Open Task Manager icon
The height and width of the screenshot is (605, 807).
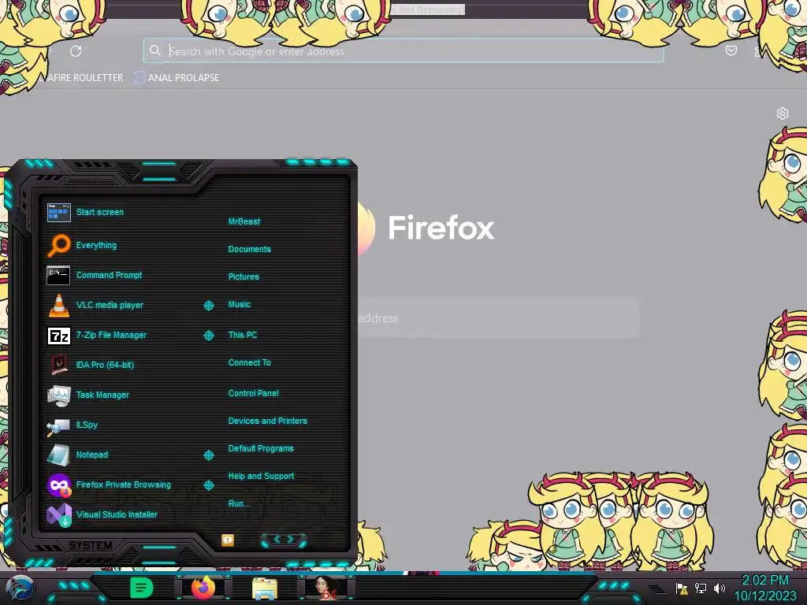point(58,395)
